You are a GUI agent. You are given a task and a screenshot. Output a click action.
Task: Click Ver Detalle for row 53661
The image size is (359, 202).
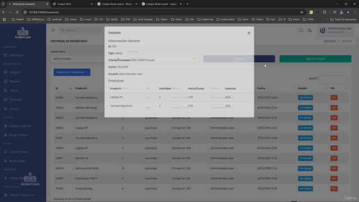[x=305, y=138]
